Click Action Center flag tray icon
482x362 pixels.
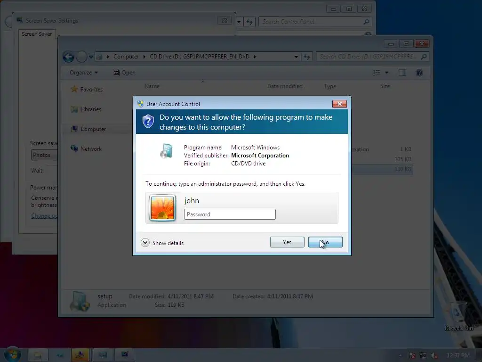(412, 355)
